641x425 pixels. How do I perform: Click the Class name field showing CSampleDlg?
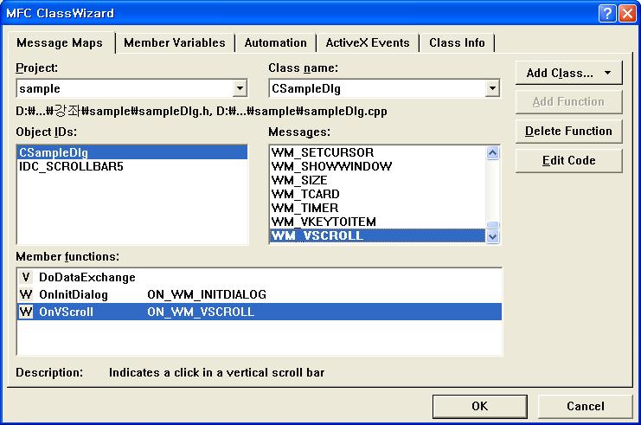[x=384, y=88]
